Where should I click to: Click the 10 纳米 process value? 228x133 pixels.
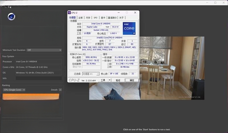click(87, 33)
